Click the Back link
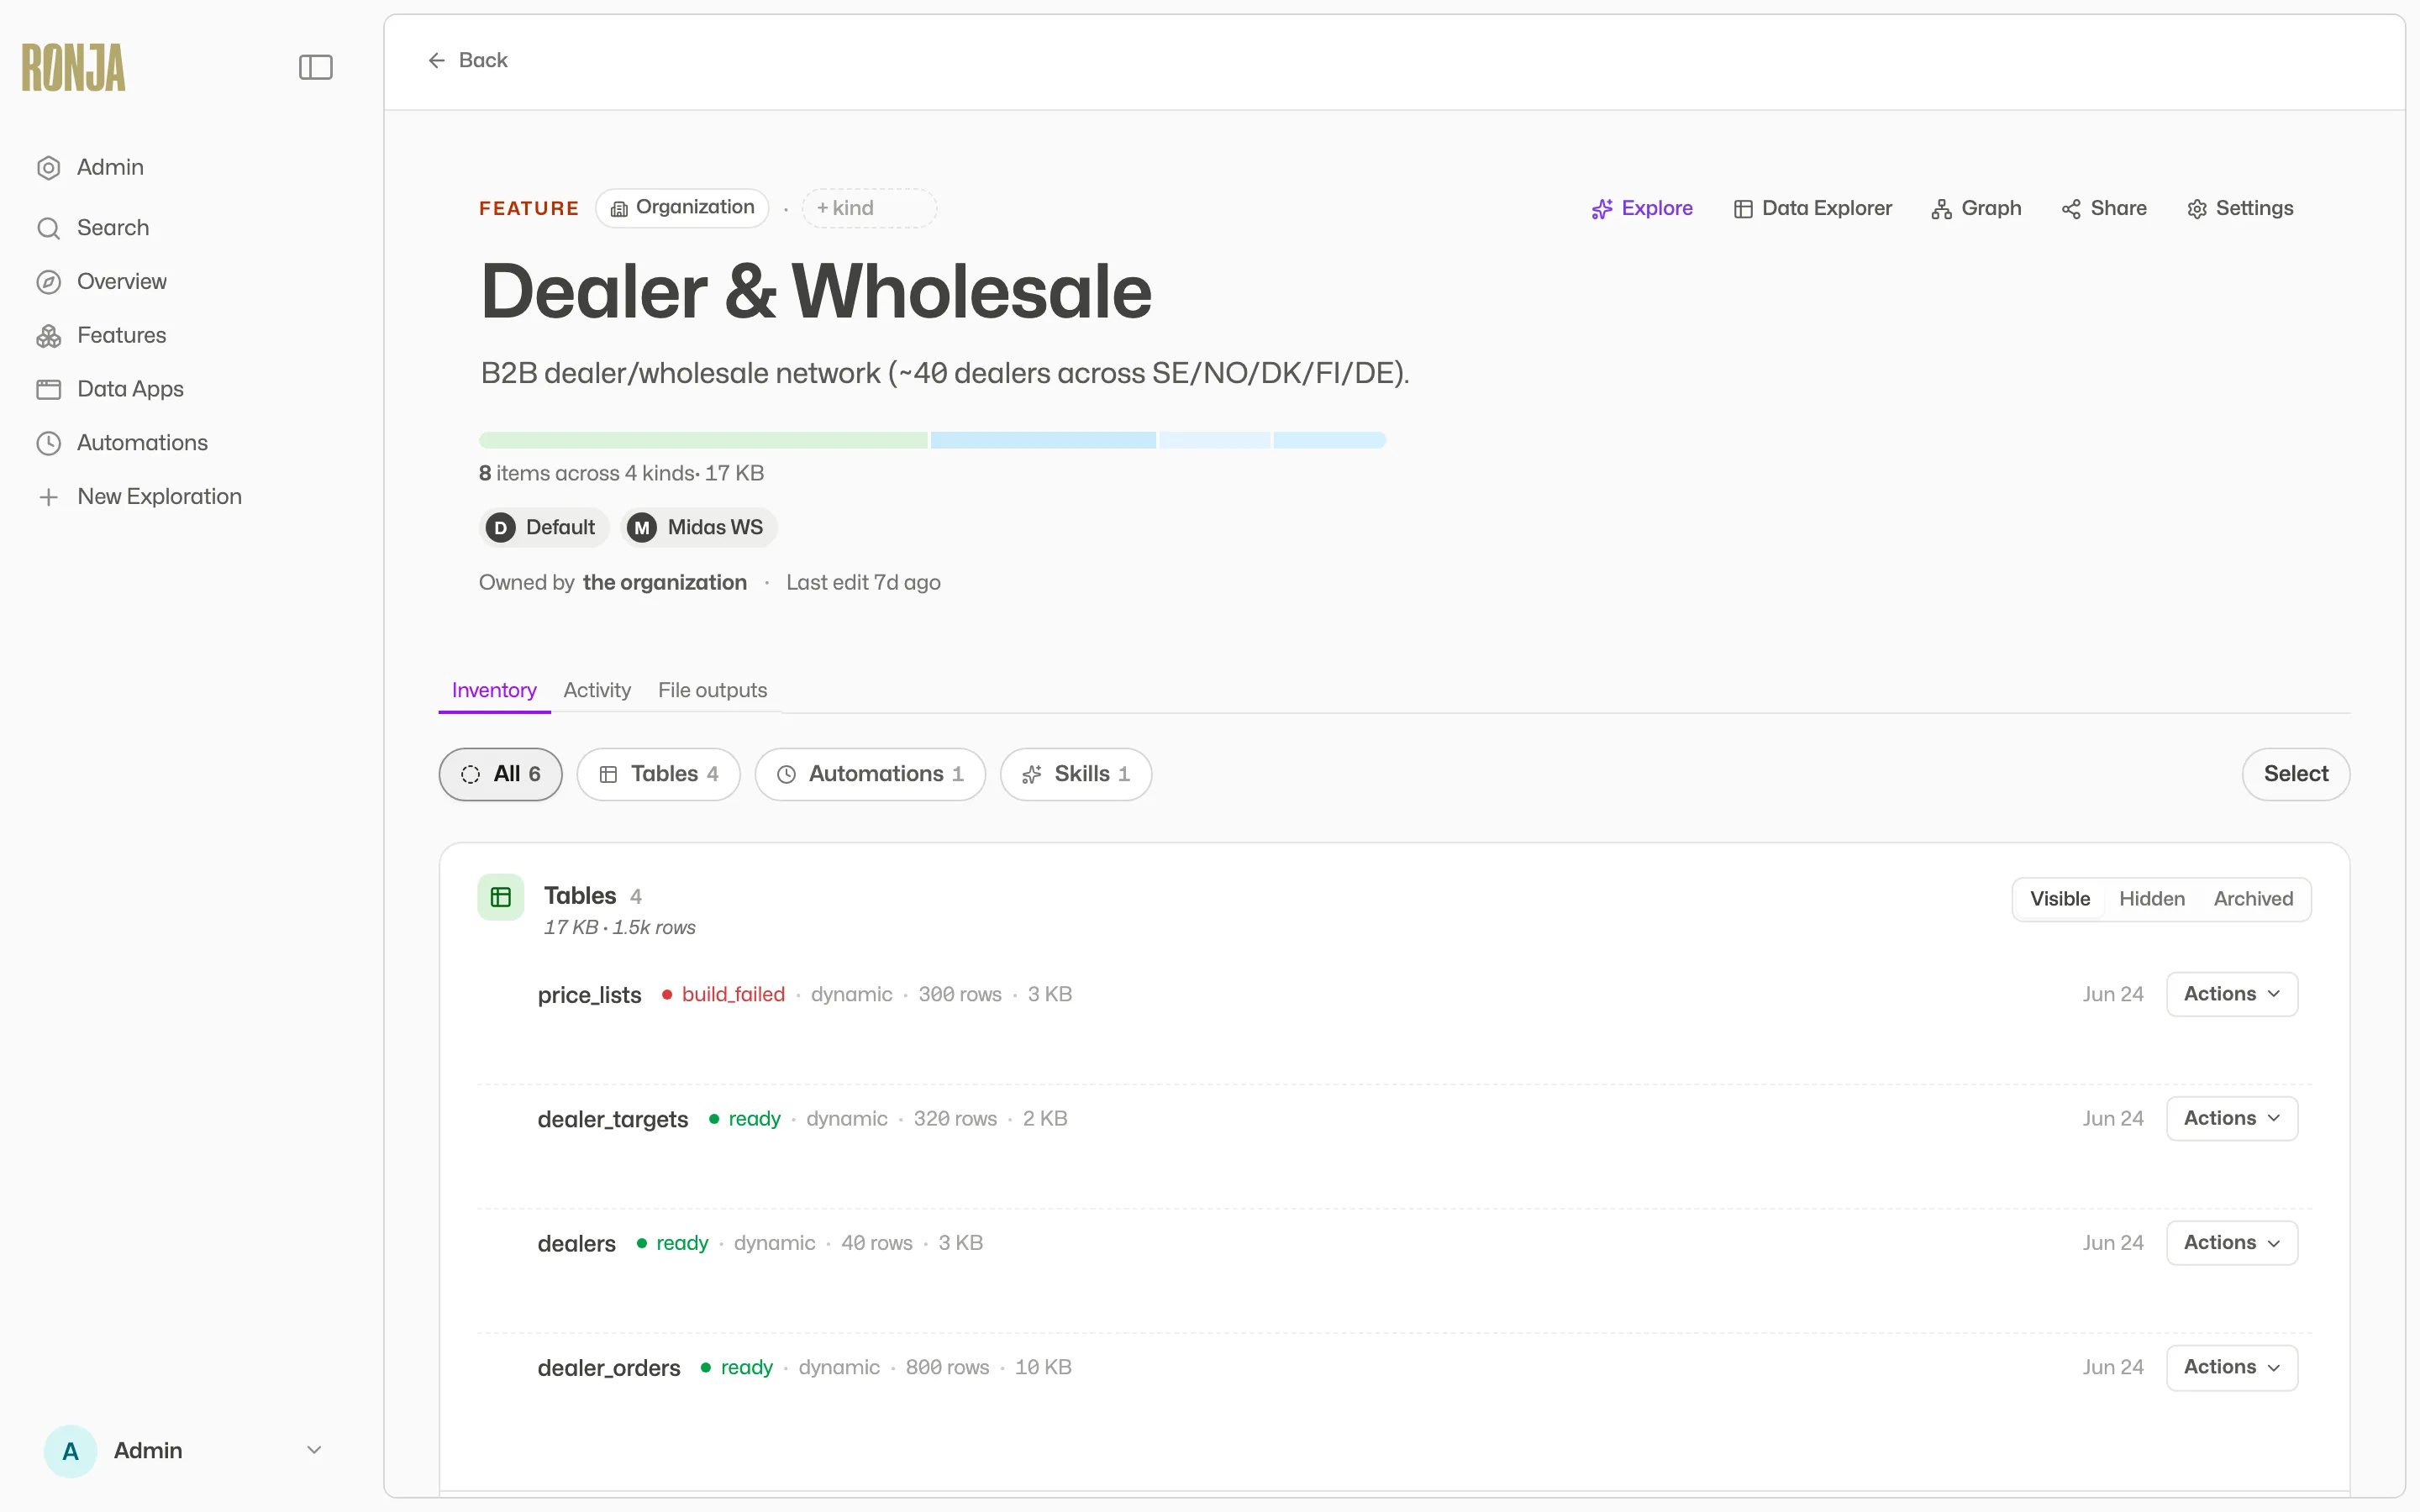 pyautogui.click(x=468, y=61)
